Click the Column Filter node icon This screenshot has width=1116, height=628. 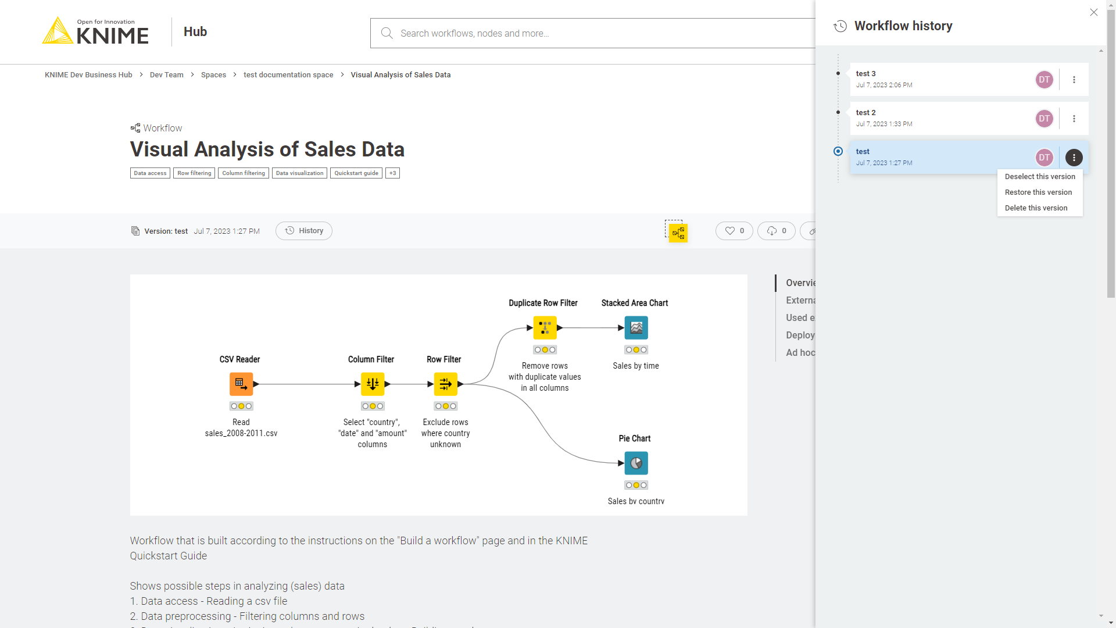click(x=372, y=383)
